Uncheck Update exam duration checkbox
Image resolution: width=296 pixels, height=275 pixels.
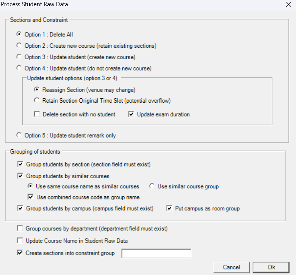(x=131, y=114)
